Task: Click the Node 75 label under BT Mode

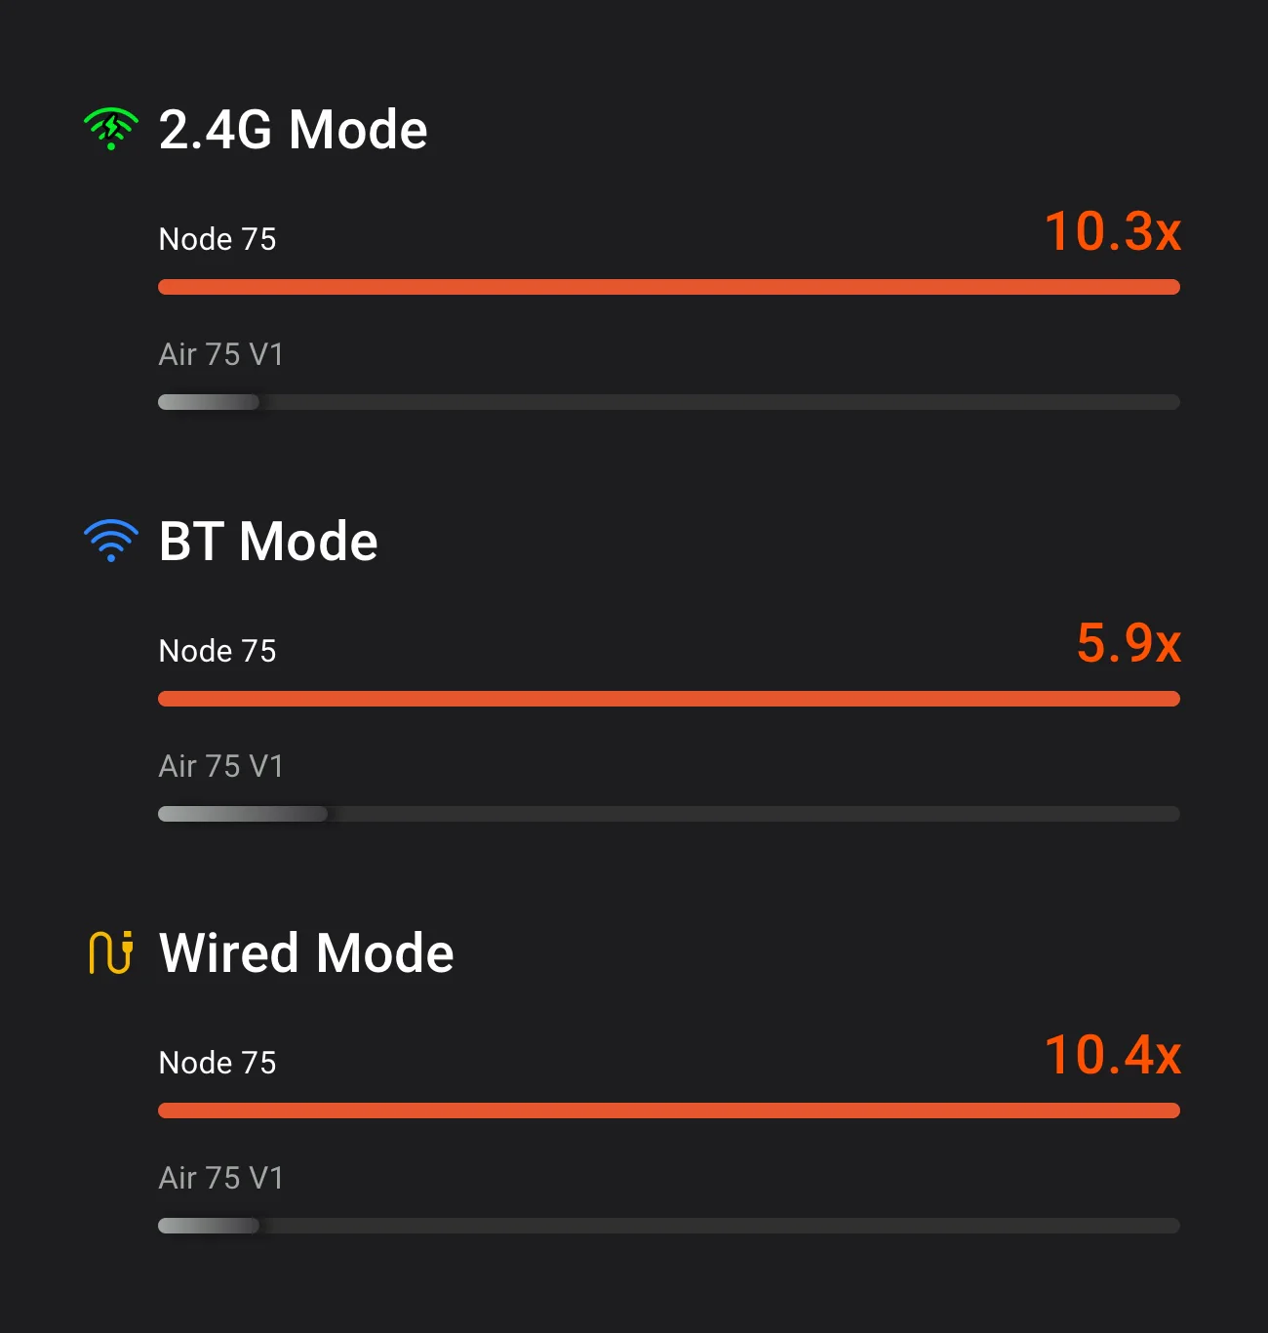Action: [x=218, y=651]
